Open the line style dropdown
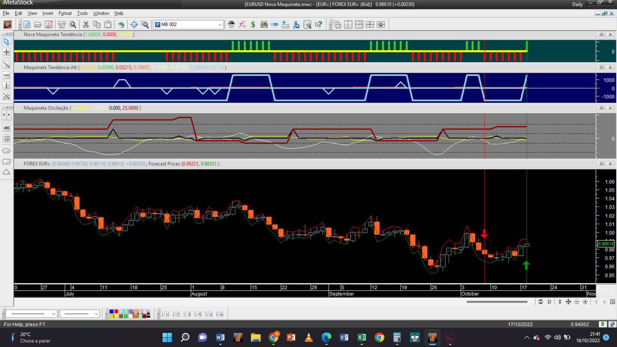Viewport: 617px width, 347px height. (x=54, y=314)
